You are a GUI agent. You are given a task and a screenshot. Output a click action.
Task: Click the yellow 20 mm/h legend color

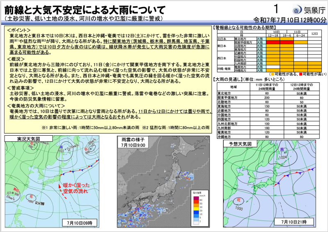point(196,209)
